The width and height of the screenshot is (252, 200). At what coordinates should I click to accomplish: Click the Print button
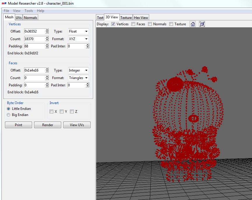(18, 125)
